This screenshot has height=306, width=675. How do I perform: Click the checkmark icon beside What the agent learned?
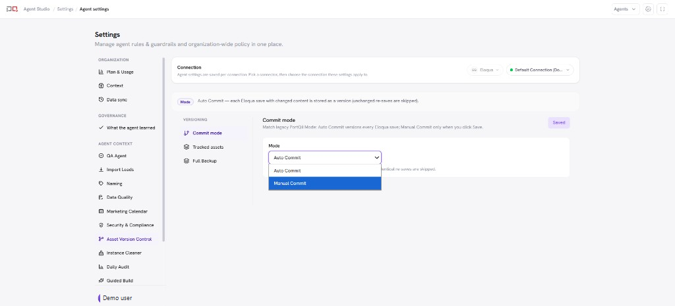pyautogui.click(x=101, y=128)
